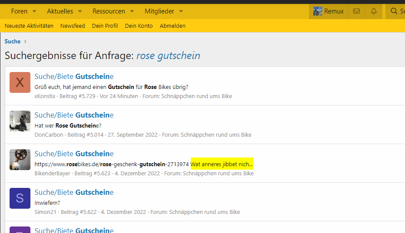Screen dimensions: 405x233
Task: Open thread title in xKonstix's result
Action: pyautogui.click(x=74, y=76)
